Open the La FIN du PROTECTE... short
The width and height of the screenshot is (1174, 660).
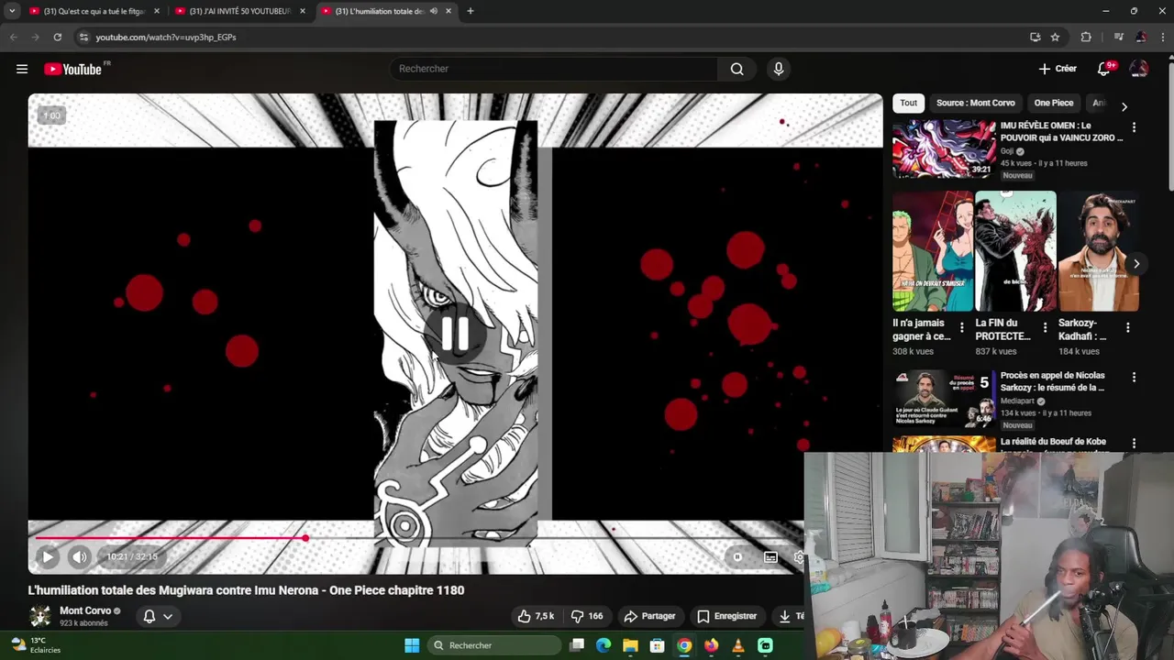pyautogui.click(x=1015, y=251)
